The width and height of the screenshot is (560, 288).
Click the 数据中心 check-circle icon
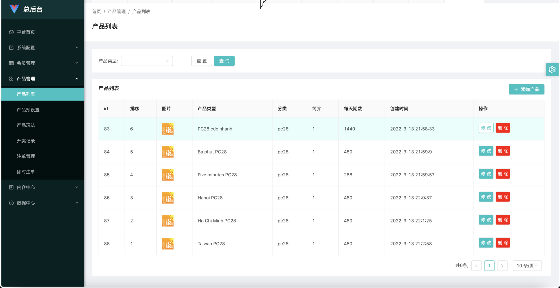click(11, 202)
